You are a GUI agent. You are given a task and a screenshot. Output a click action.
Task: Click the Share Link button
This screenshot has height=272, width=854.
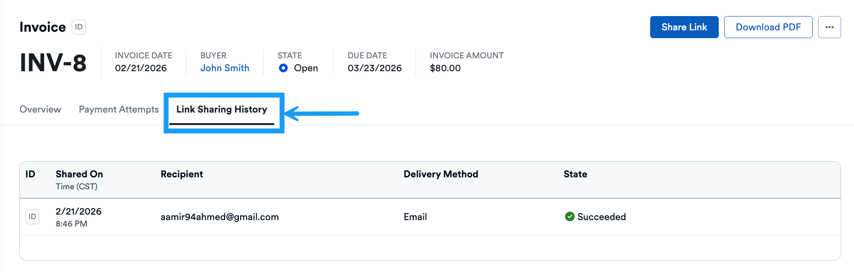tap(684, 27)
